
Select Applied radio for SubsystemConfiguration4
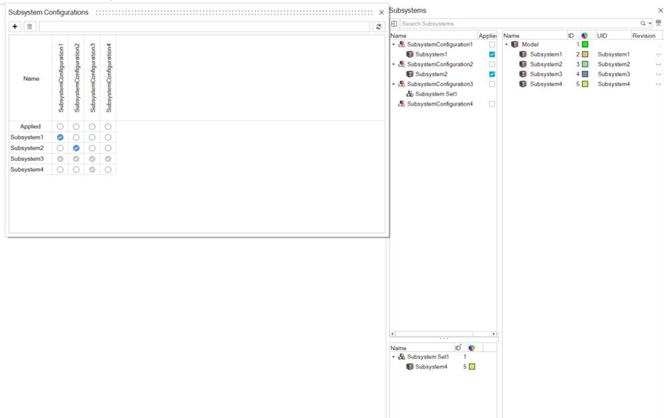108,127
